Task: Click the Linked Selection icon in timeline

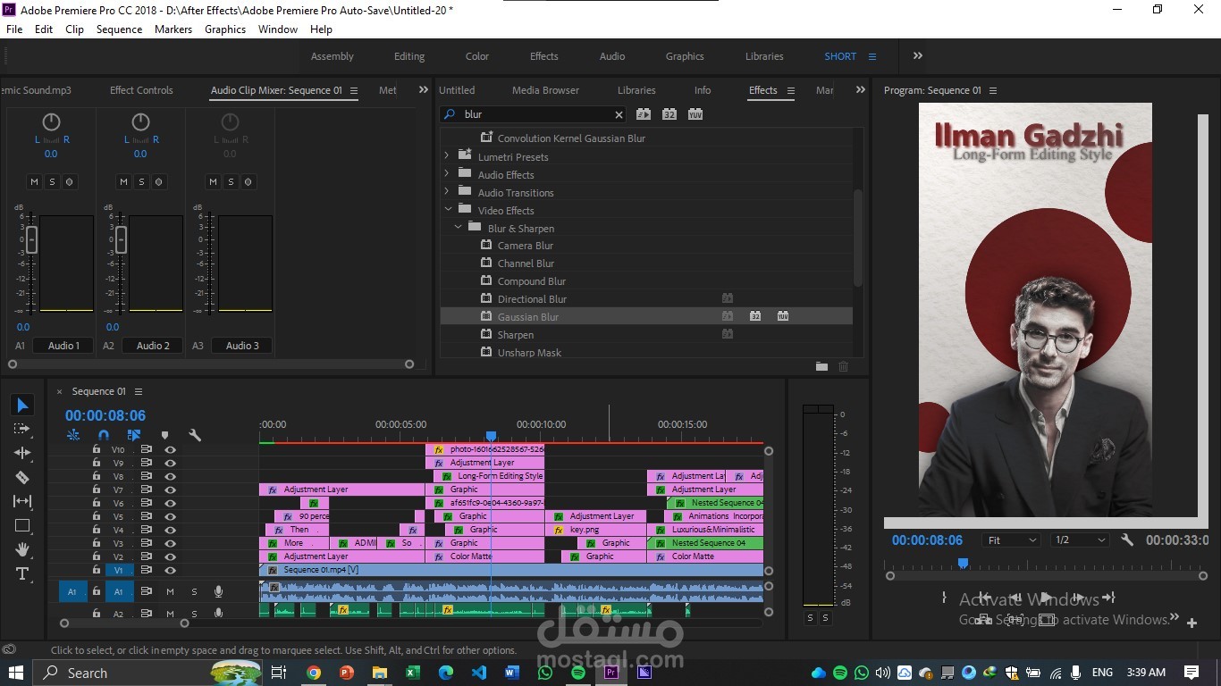Action: [x=134, y=435]
